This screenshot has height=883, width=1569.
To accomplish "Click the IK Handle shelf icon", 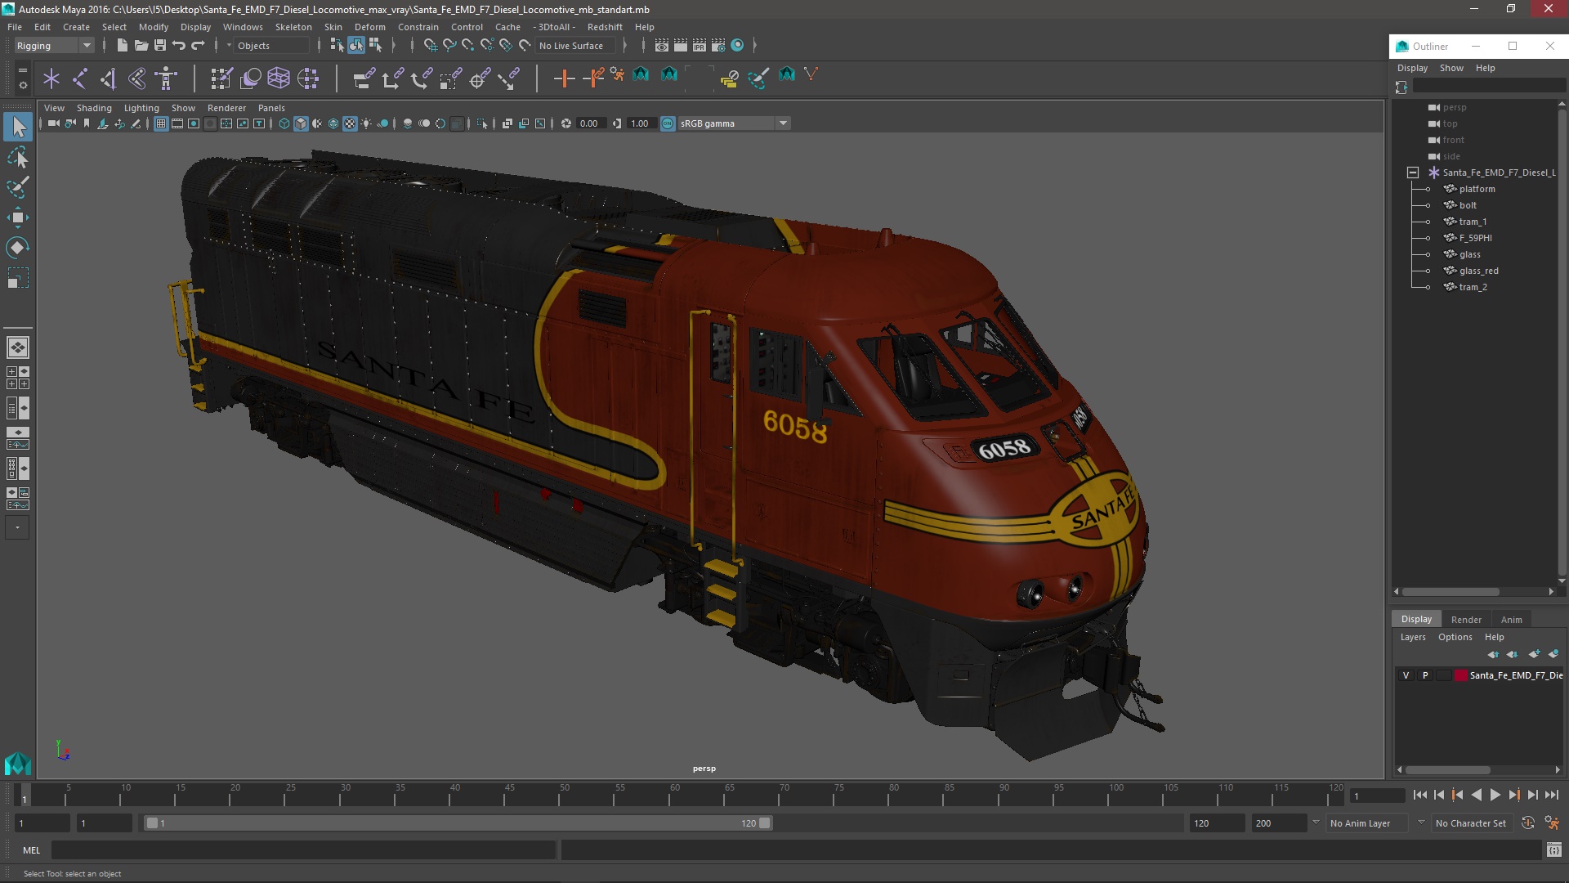I will (109, 78).
